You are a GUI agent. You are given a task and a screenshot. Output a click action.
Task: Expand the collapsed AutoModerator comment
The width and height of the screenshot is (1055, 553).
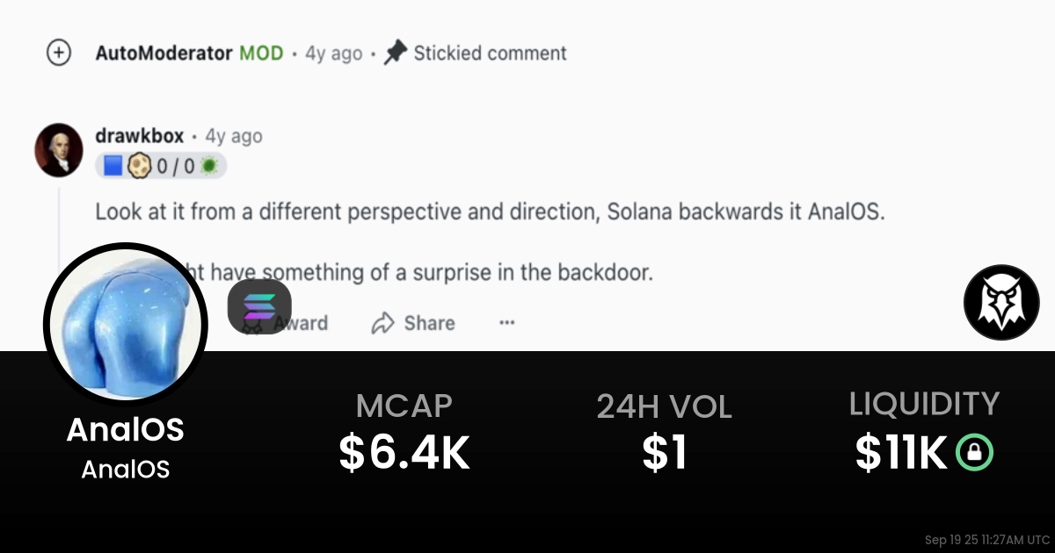coord(58,53)
